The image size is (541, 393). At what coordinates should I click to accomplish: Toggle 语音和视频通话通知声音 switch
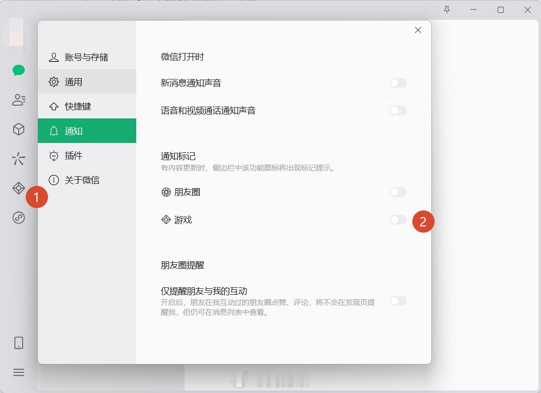click(x=398, y=111)
